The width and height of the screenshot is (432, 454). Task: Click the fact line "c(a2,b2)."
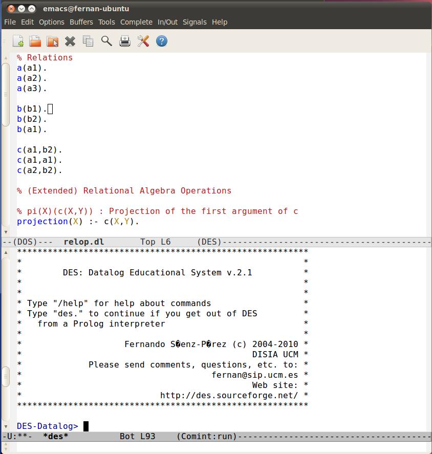point(39,170)
